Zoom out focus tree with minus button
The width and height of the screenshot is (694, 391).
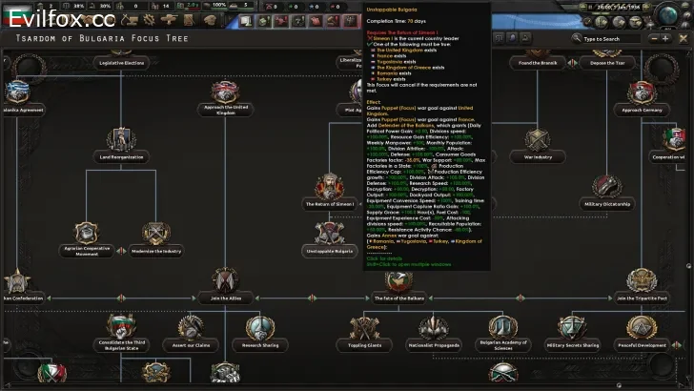654,39
